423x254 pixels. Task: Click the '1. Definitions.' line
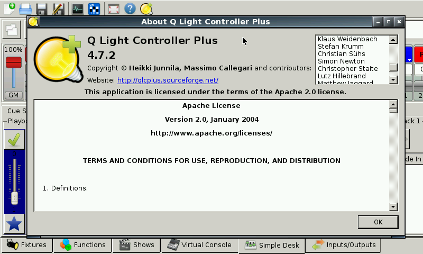[65, 188]
